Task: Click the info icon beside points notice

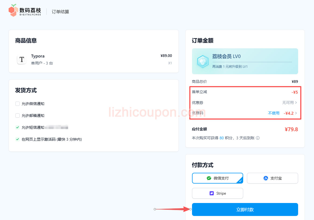Action: pos(258,138)
